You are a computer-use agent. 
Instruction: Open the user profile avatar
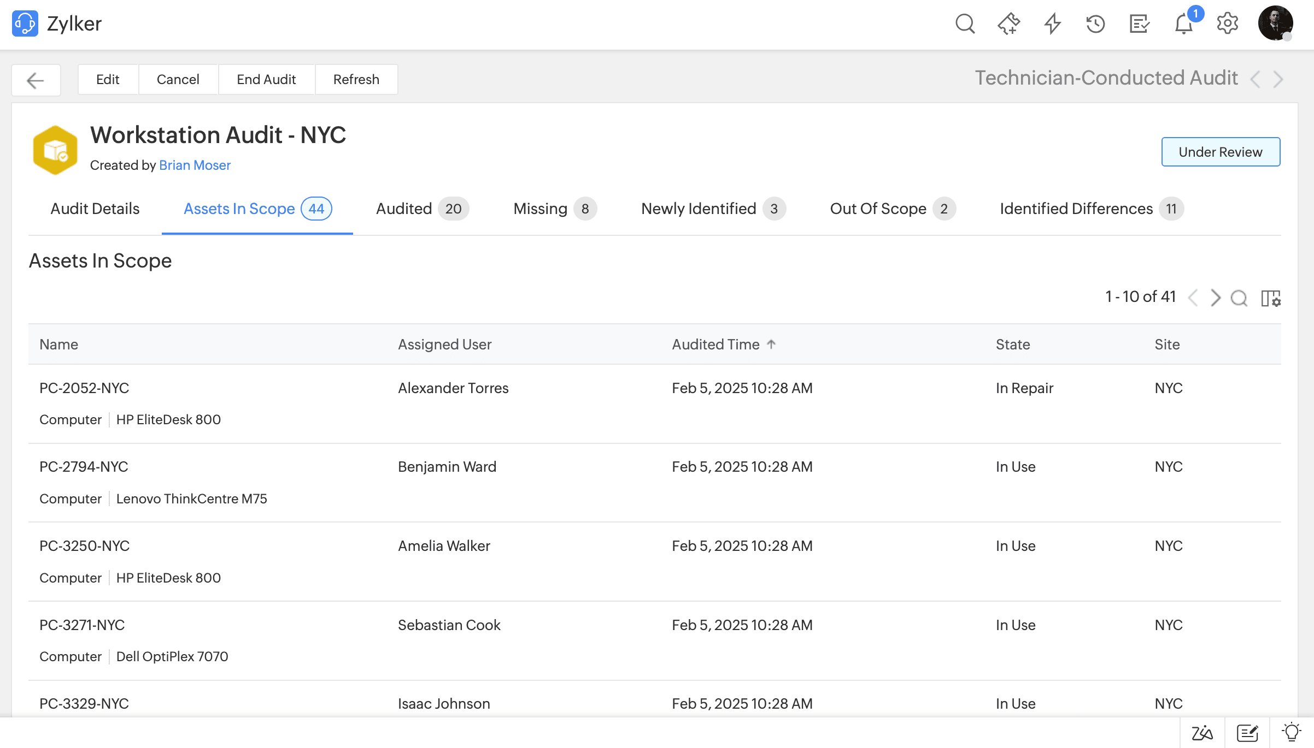point(1276,23)
